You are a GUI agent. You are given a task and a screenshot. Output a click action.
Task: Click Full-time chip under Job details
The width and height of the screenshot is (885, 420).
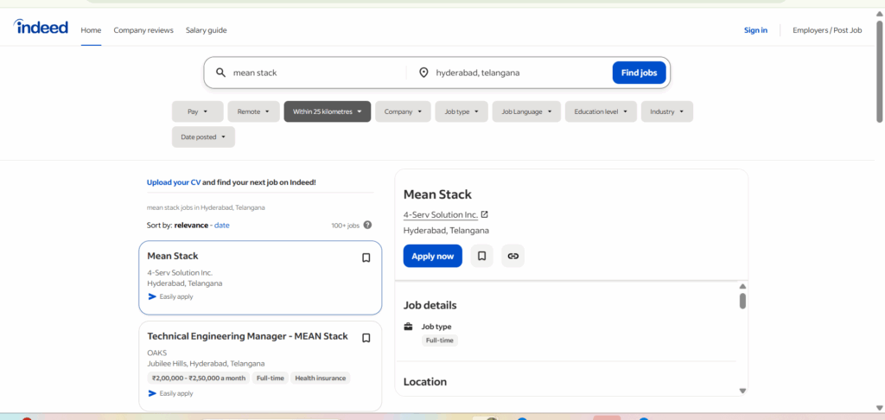[440, 340]
